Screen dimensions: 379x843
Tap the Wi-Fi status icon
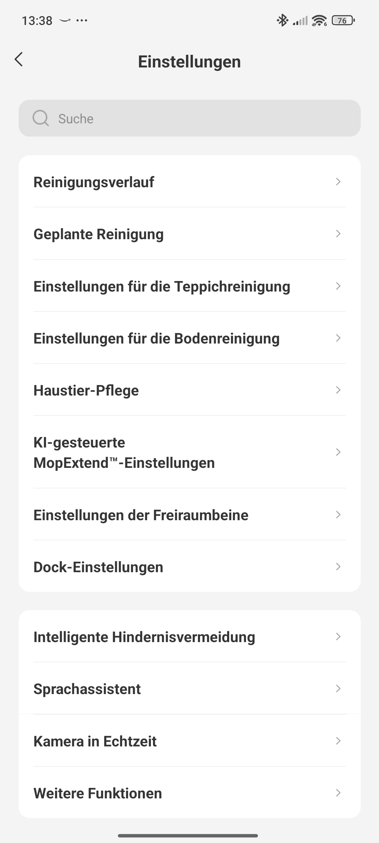[319, 20]
